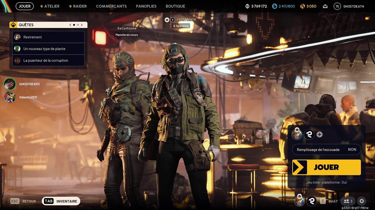Click GHOSTDEATH's avatar in the squad list

[x=10, y=84]
